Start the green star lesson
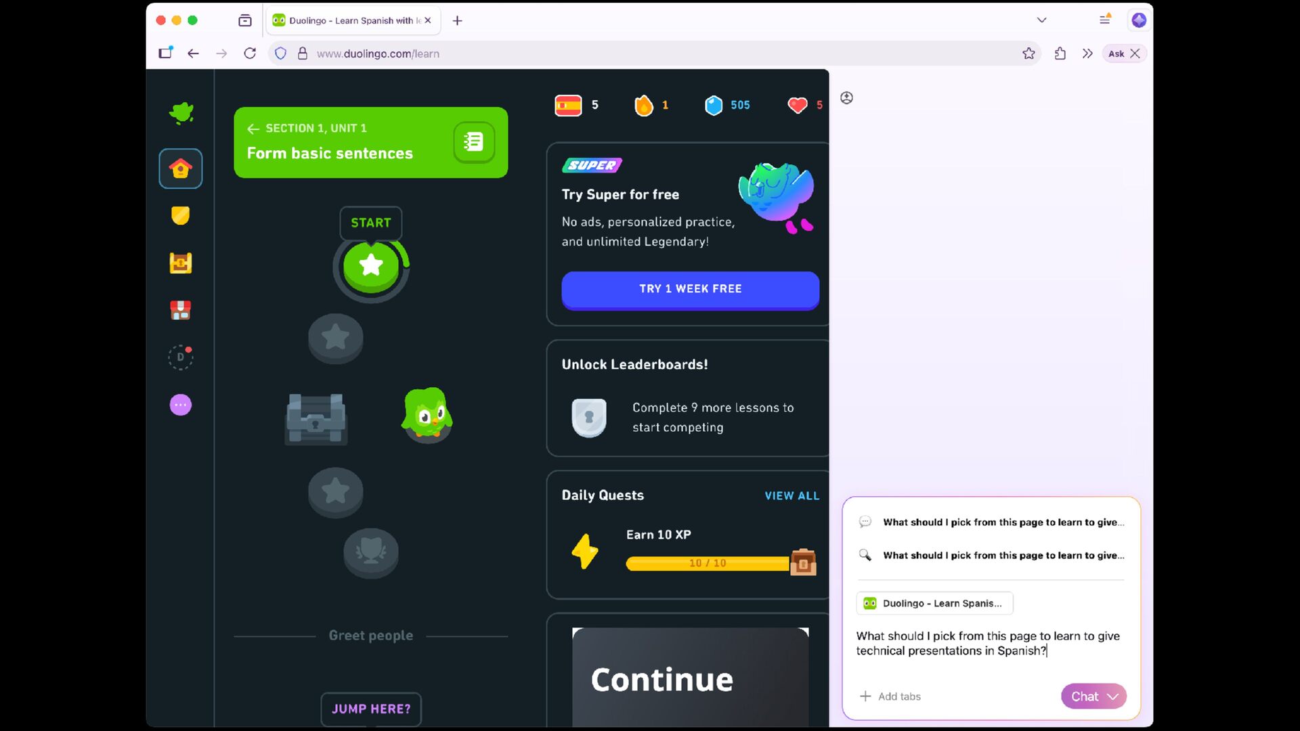 coord(370,265)
